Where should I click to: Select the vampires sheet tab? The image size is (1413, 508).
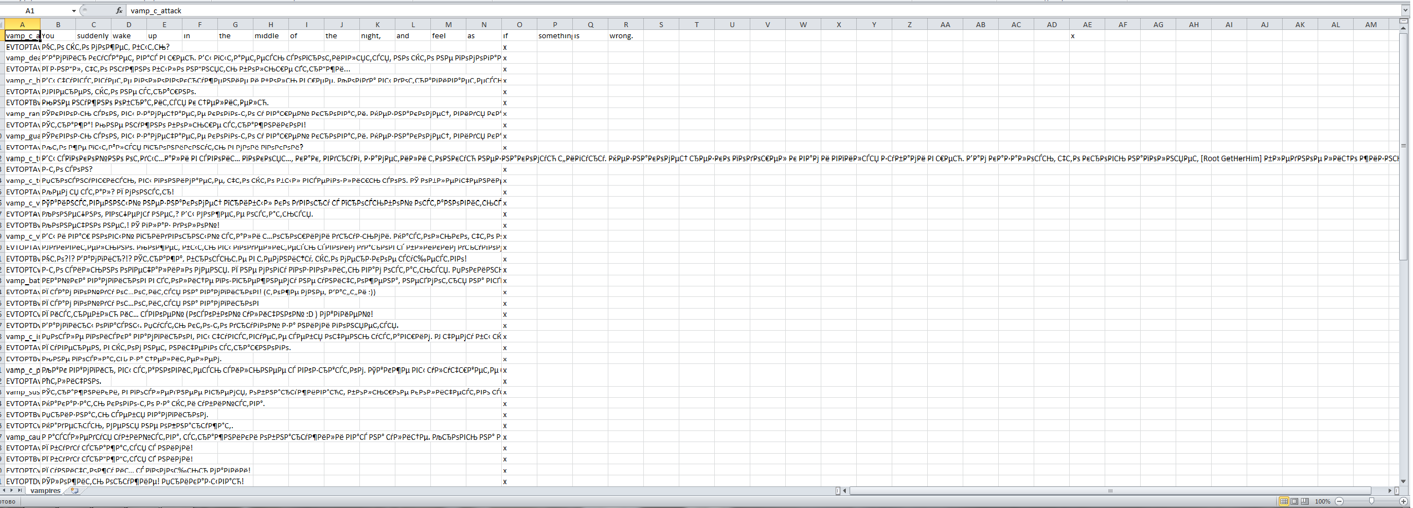(x=45, y=491)
